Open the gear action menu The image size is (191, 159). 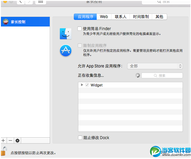17,141
